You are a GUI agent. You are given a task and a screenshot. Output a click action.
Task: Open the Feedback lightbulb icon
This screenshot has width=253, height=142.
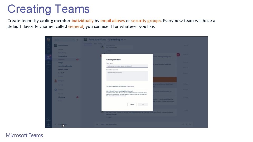pyautogui.click(x=48, y=119)
